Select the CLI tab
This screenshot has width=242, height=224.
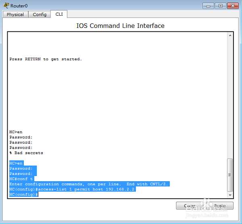[59, 14]
